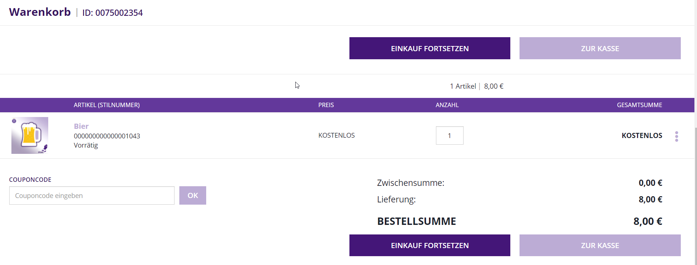Click the top ZUR KASSE button

[x=600, y=48]
